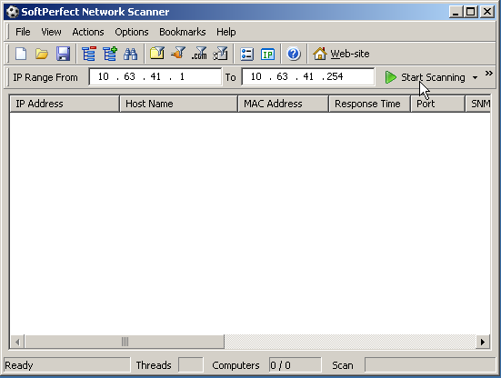Minimize the Network Scanner window
The image size is (501, 378).
(x=456, y=12)
